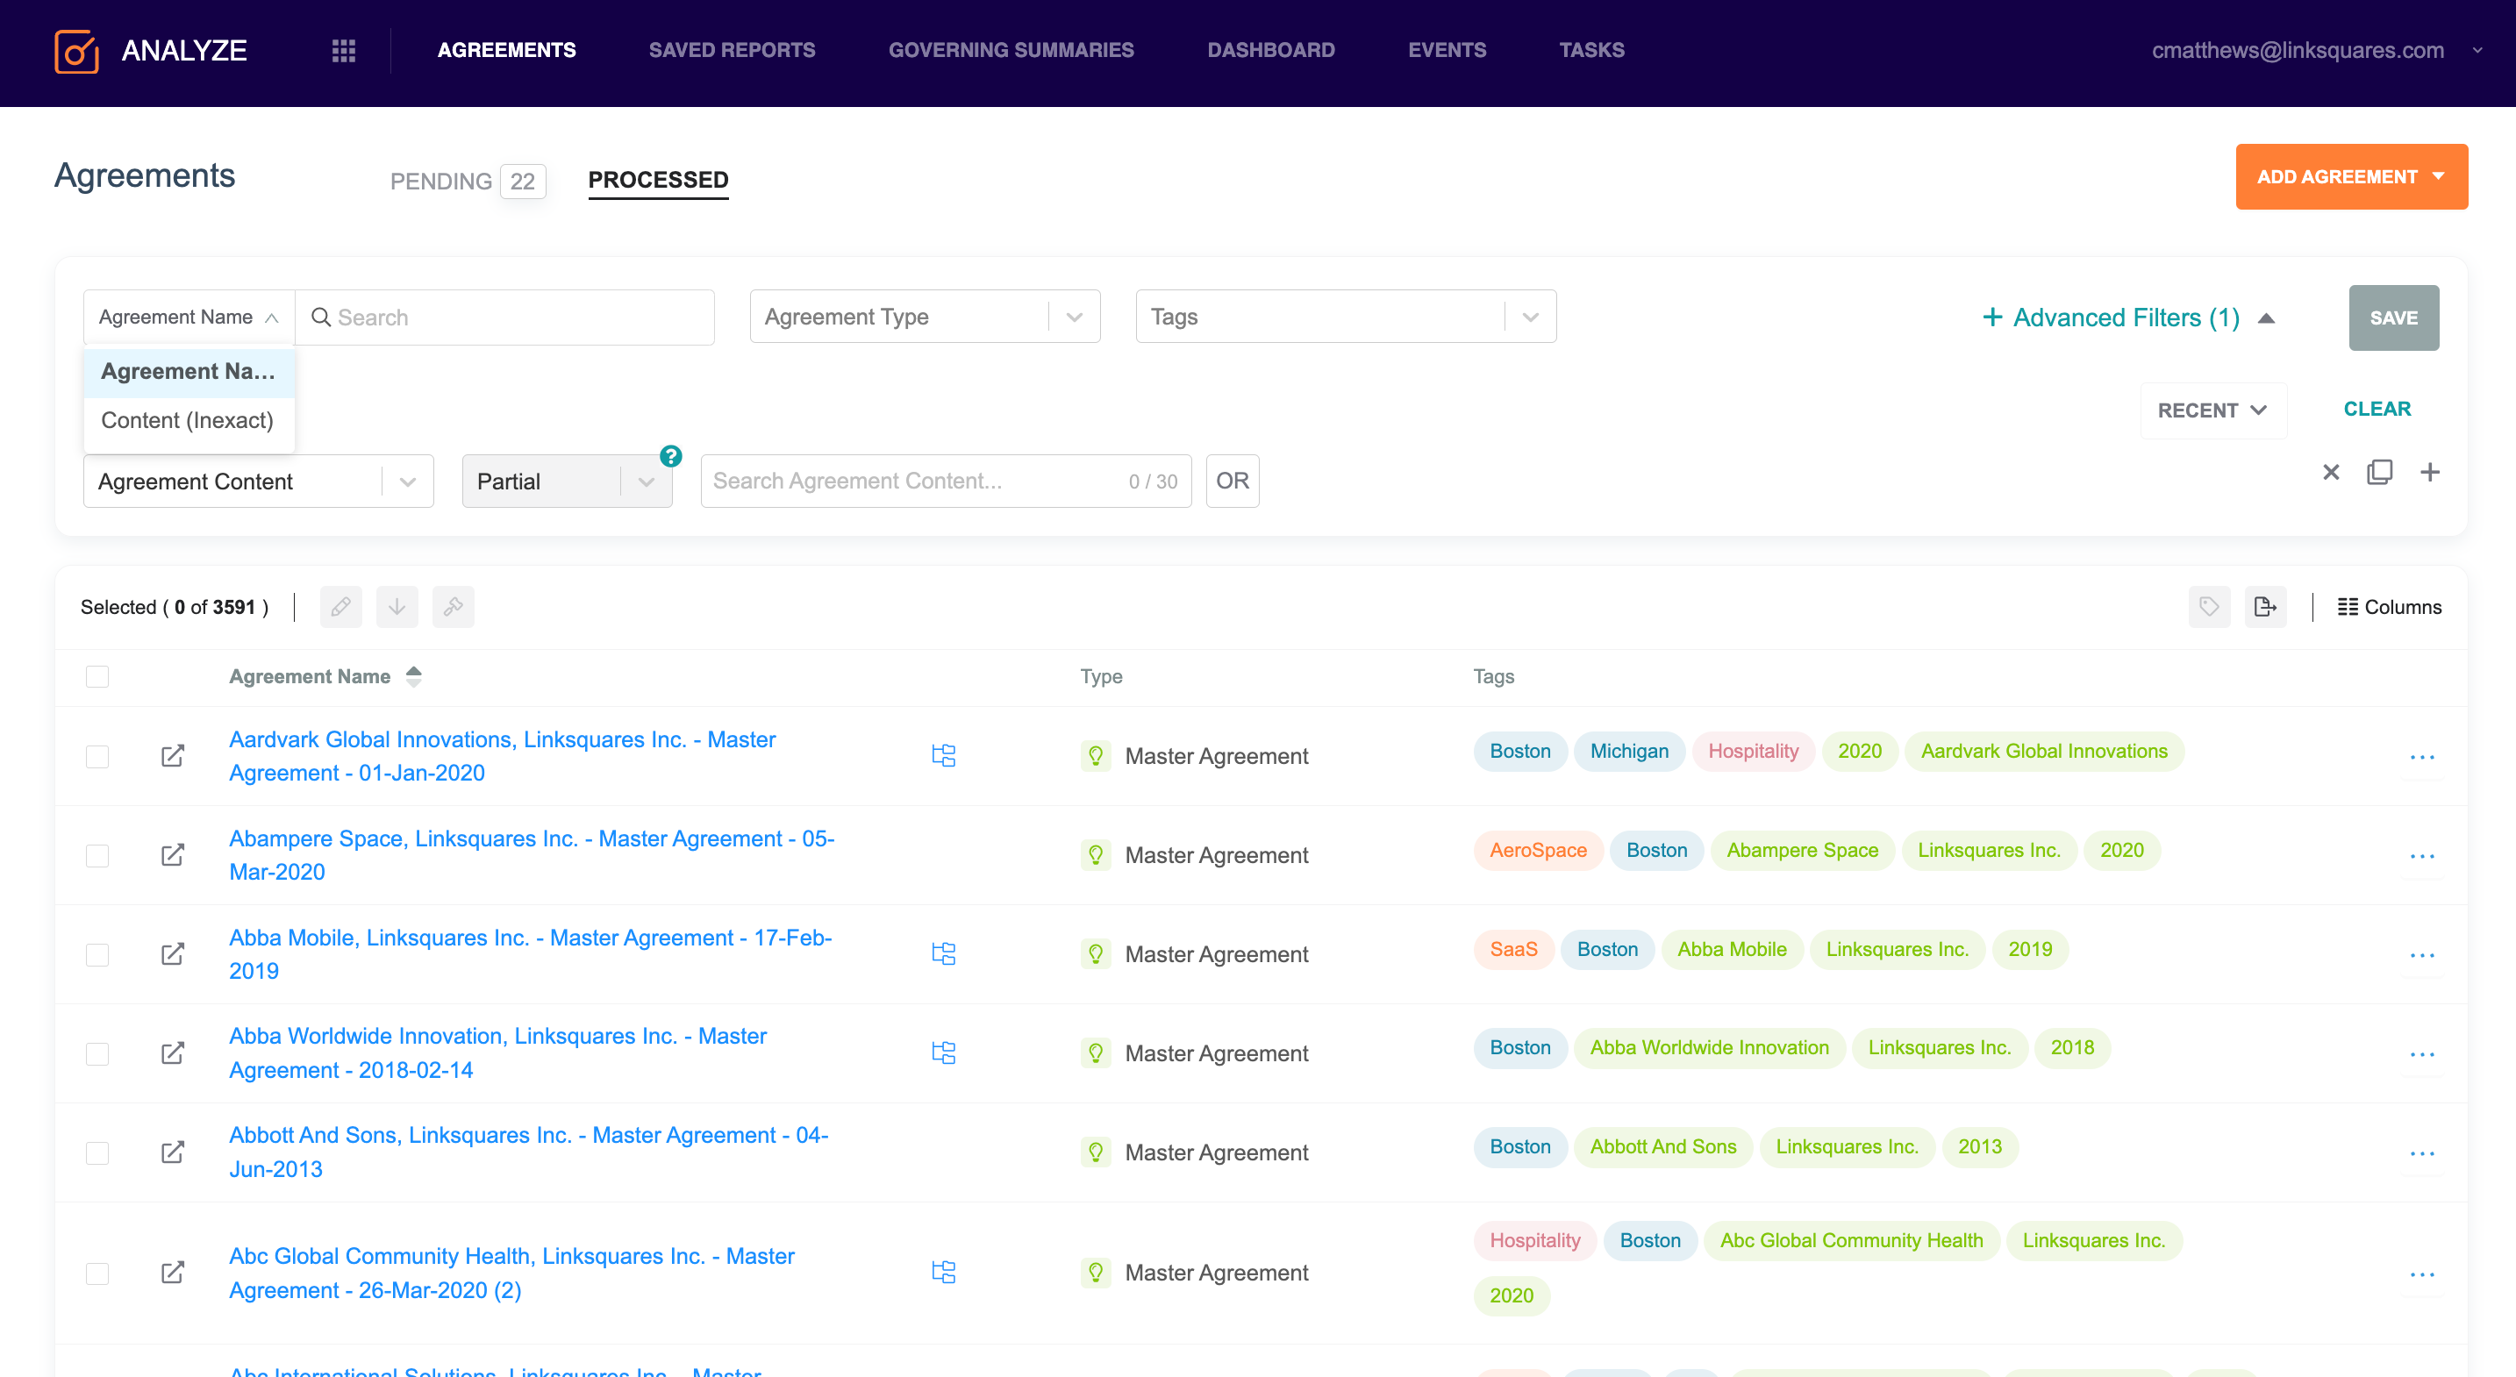Click the tag icon above the table

coord(2209,608)
